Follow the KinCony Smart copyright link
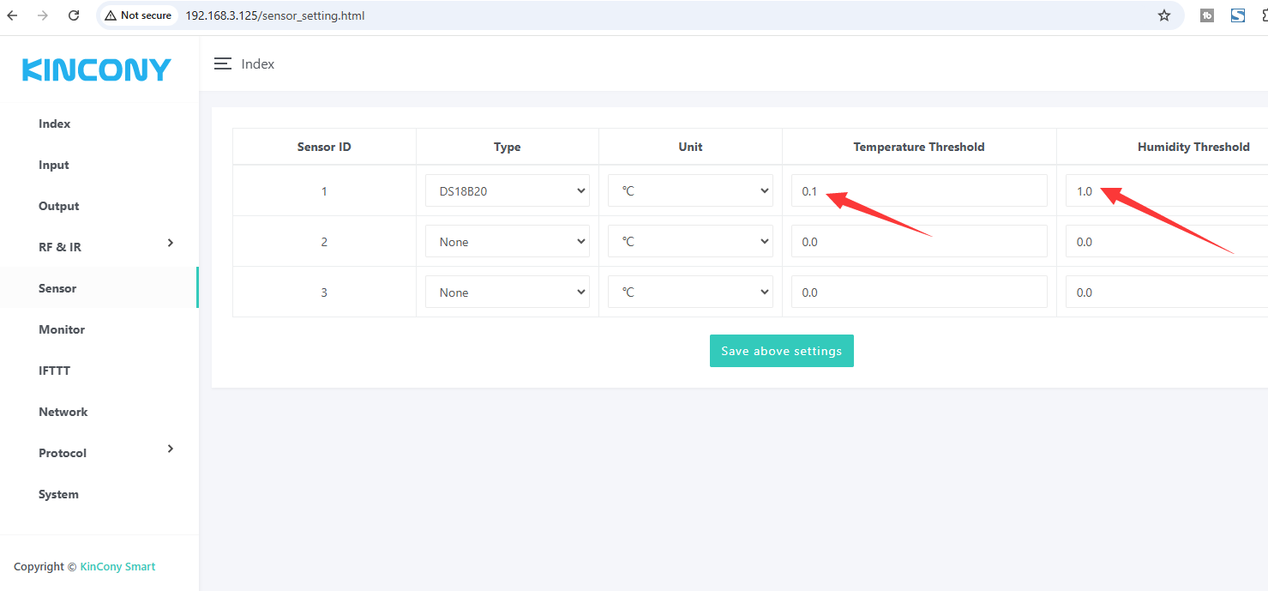Screen dimensions: 1268x591 click(117, 567)
